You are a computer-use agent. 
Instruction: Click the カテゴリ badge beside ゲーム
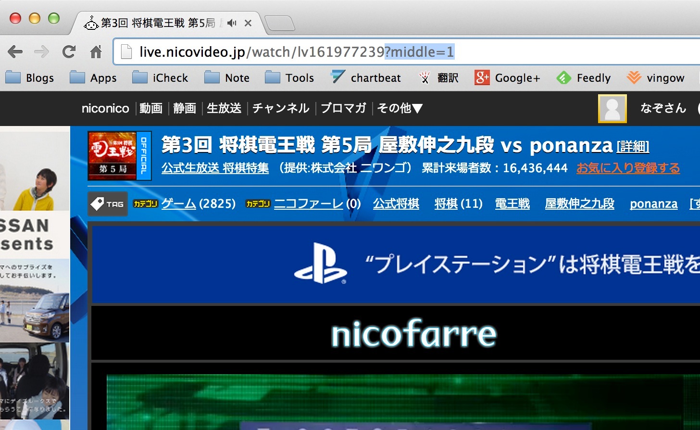pos(145,204)
